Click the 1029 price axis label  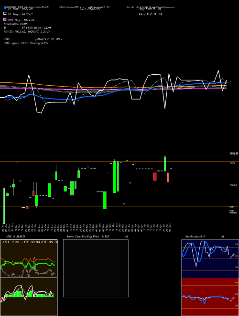(232, 163)
